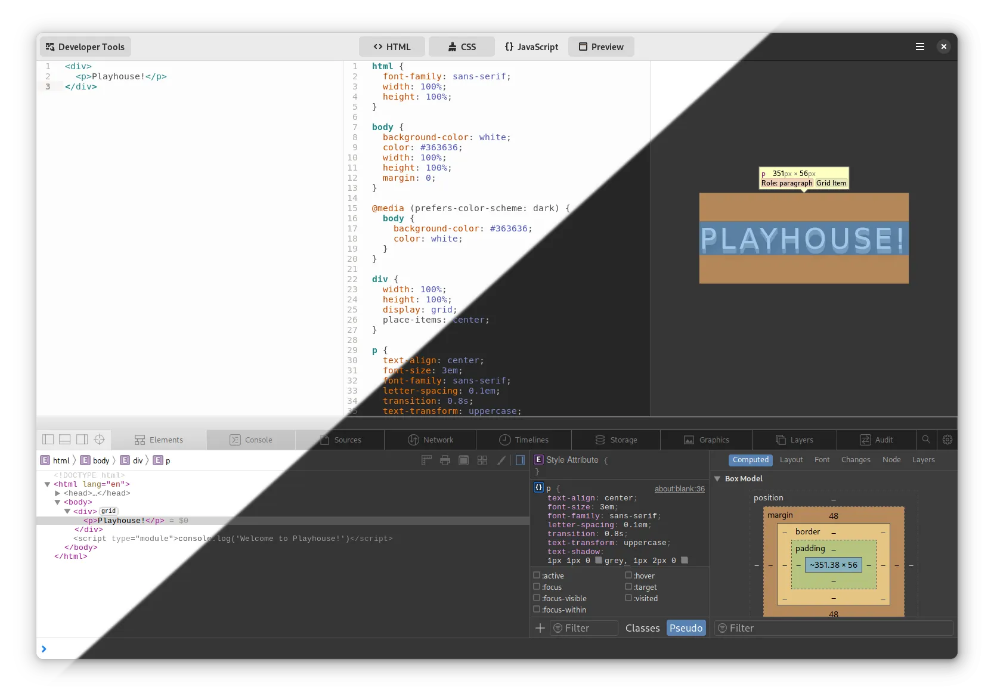
Task: Collapse the html element in DOM tree
Action: pos(47,484)
